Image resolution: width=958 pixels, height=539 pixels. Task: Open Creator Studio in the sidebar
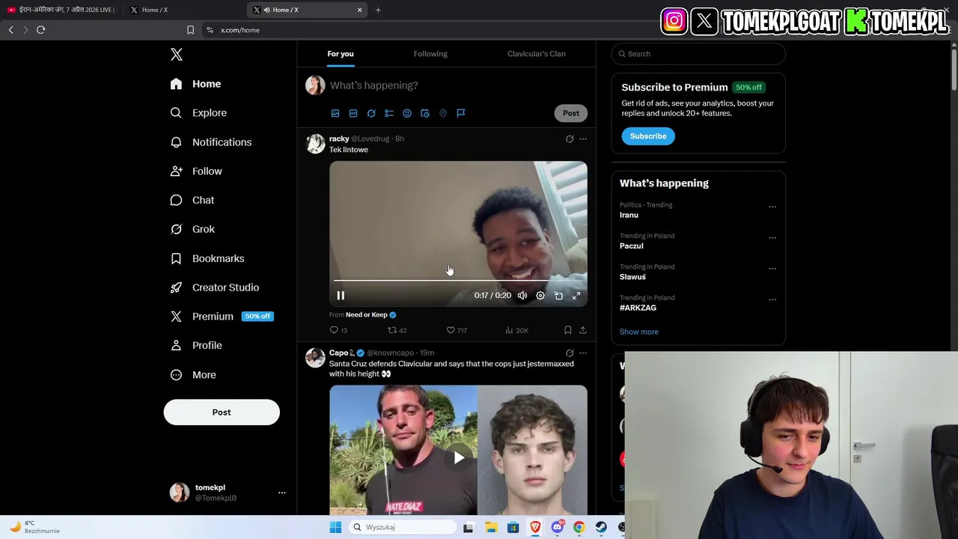(215, 287)
